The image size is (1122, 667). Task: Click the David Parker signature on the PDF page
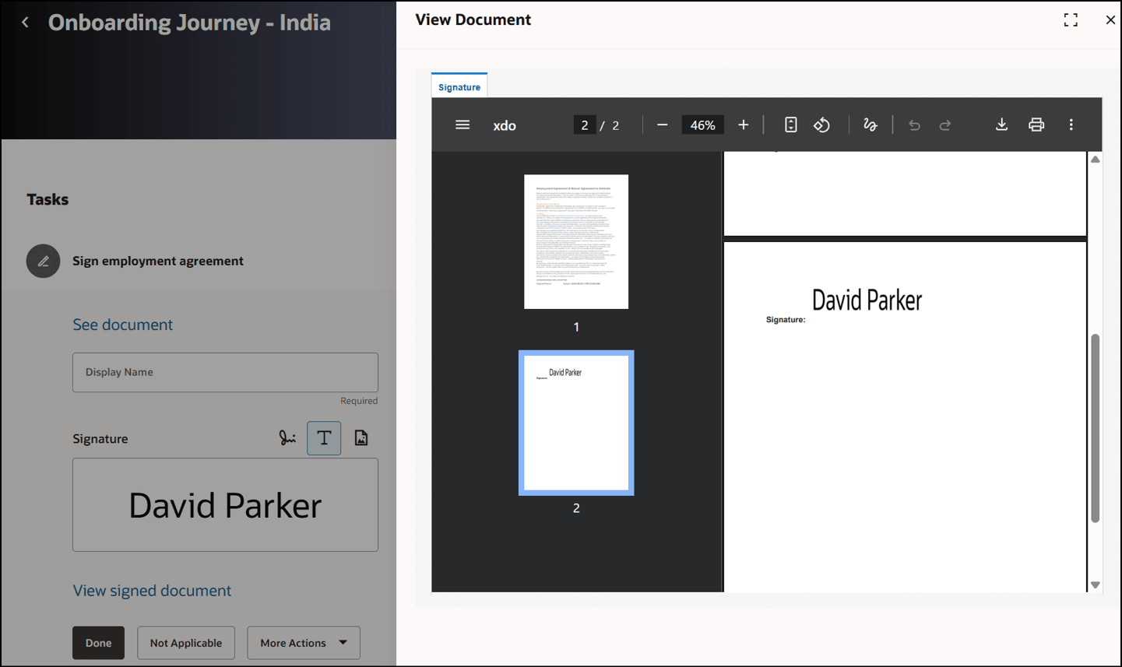(x=867, y=300)
